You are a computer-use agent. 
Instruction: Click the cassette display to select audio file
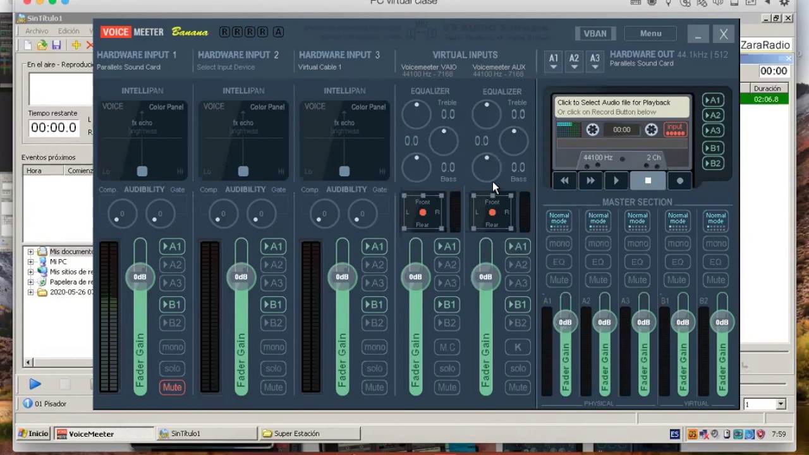point(622,107)
